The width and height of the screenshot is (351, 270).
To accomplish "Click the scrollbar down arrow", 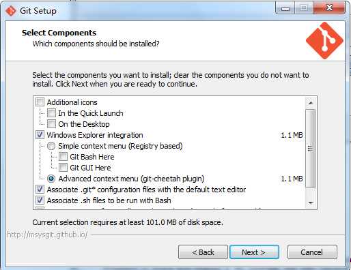I will coord(311,202).
